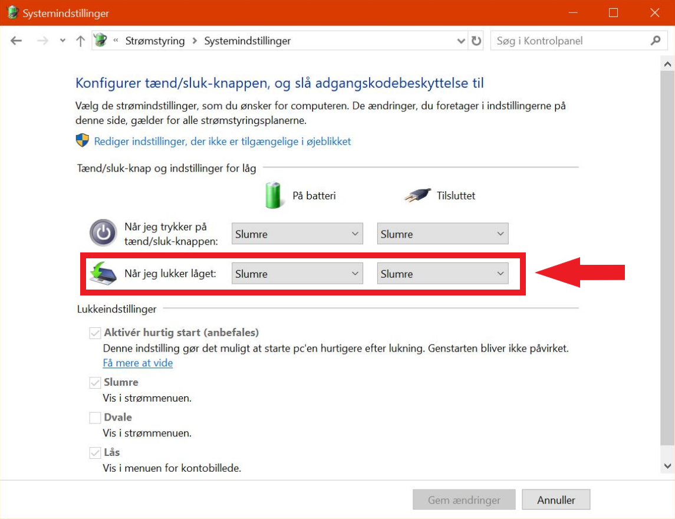Click Annuller button

[556, 500]
